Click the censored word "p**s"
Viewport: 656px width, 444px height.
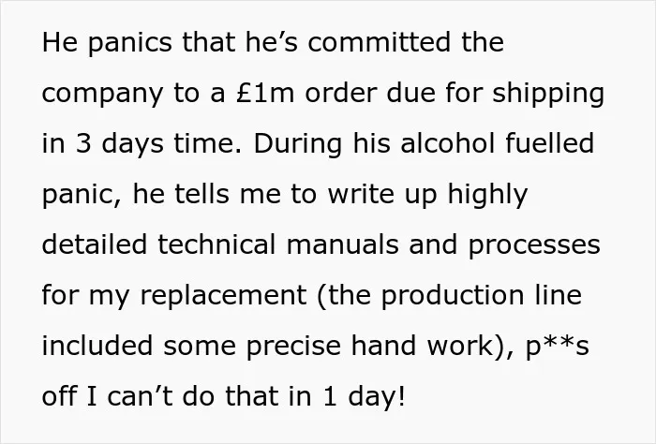pos(557,347)
